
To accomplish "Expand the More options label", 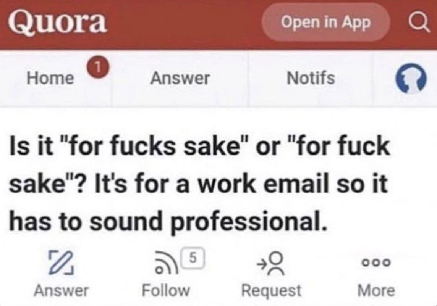I will pyautogui.click(x=376, y=291).
